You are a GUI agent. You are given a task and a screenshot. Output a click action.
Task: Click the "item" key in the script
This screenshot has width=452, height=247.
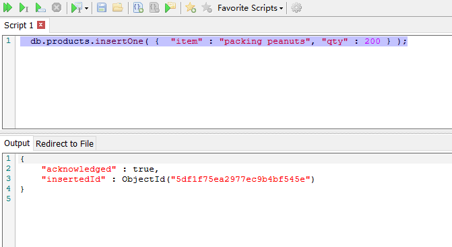click(187, 42)
